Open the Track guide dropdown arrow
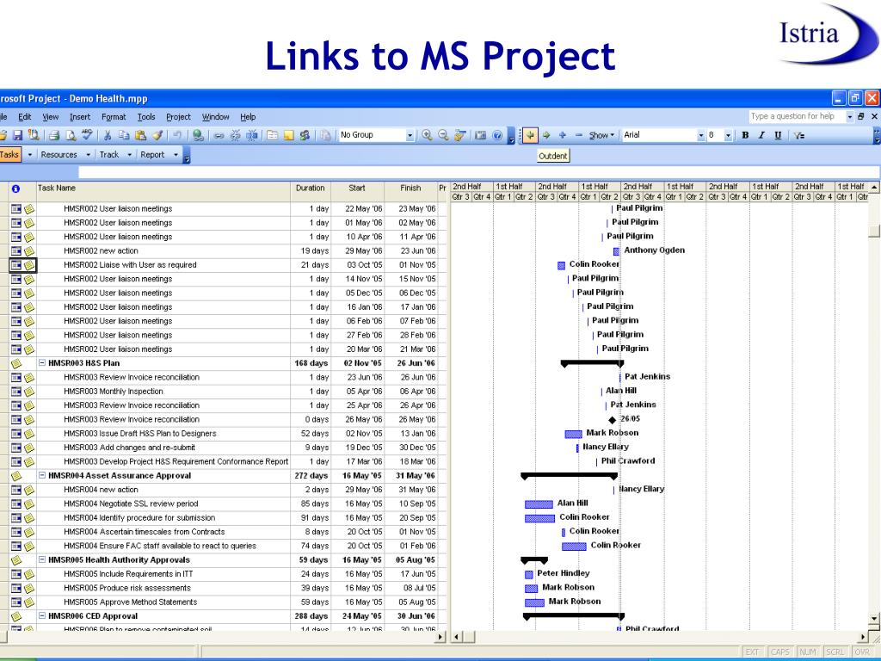This screenshot has width=881, height=661. (129, 155)
